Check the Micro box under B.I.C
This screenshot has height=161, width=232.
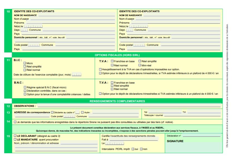coord(25,63)
